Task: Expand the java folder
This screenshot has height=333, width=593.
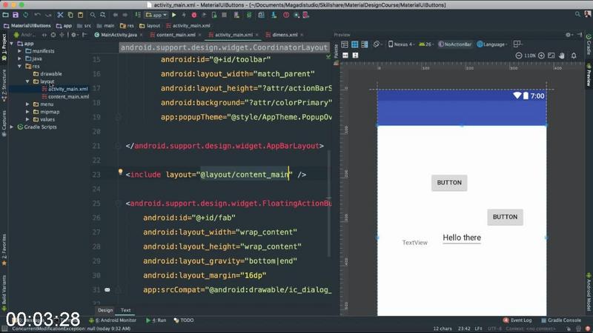Action: click(20, 58)
